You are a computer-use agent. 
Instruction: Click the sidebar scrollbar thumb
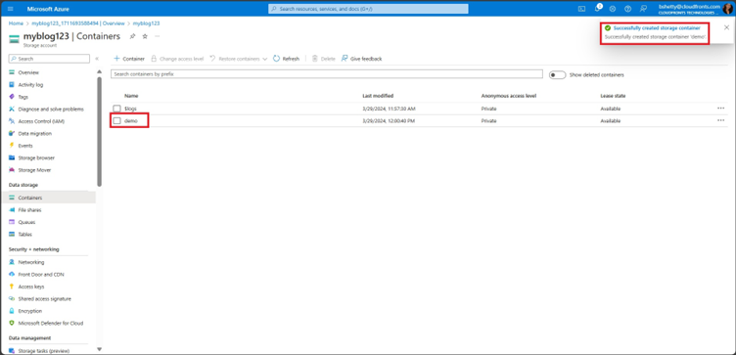point(99,131)
